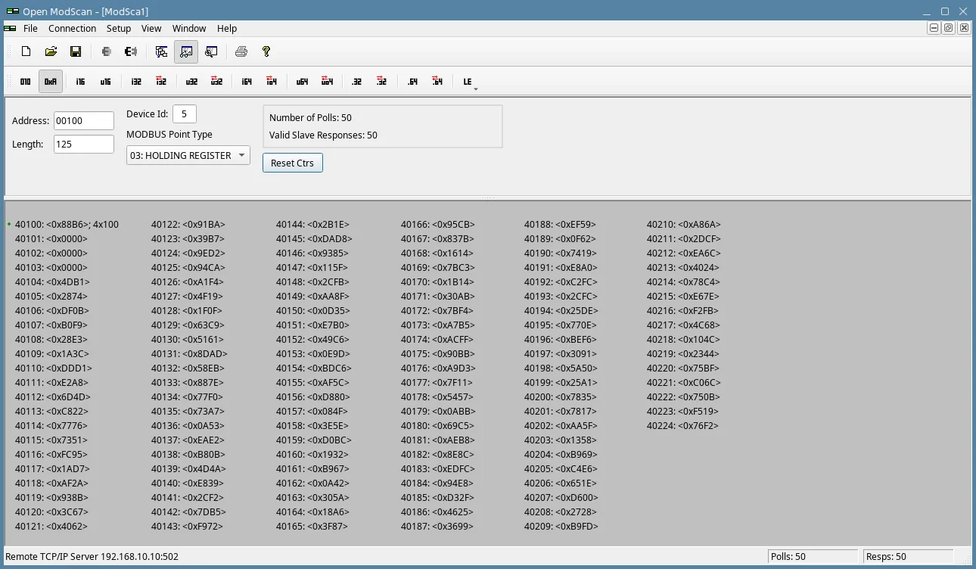Click the print toolbar icon
This screenshot has width=976, height=569.
click(x=240, y=51)
